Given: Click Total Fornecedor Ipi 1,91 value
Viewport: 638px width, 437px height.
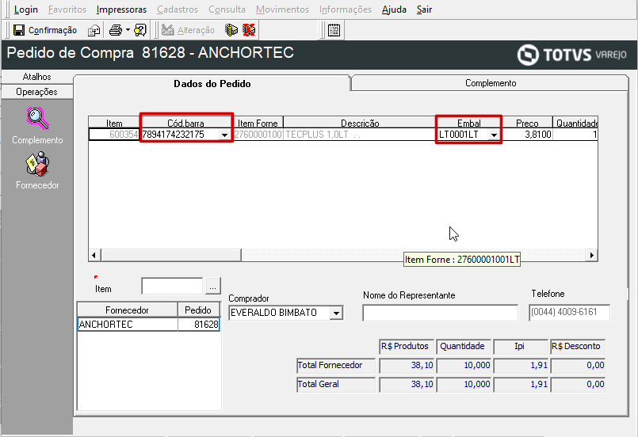Looking at the screenshot, I should [x=521, y=366].
